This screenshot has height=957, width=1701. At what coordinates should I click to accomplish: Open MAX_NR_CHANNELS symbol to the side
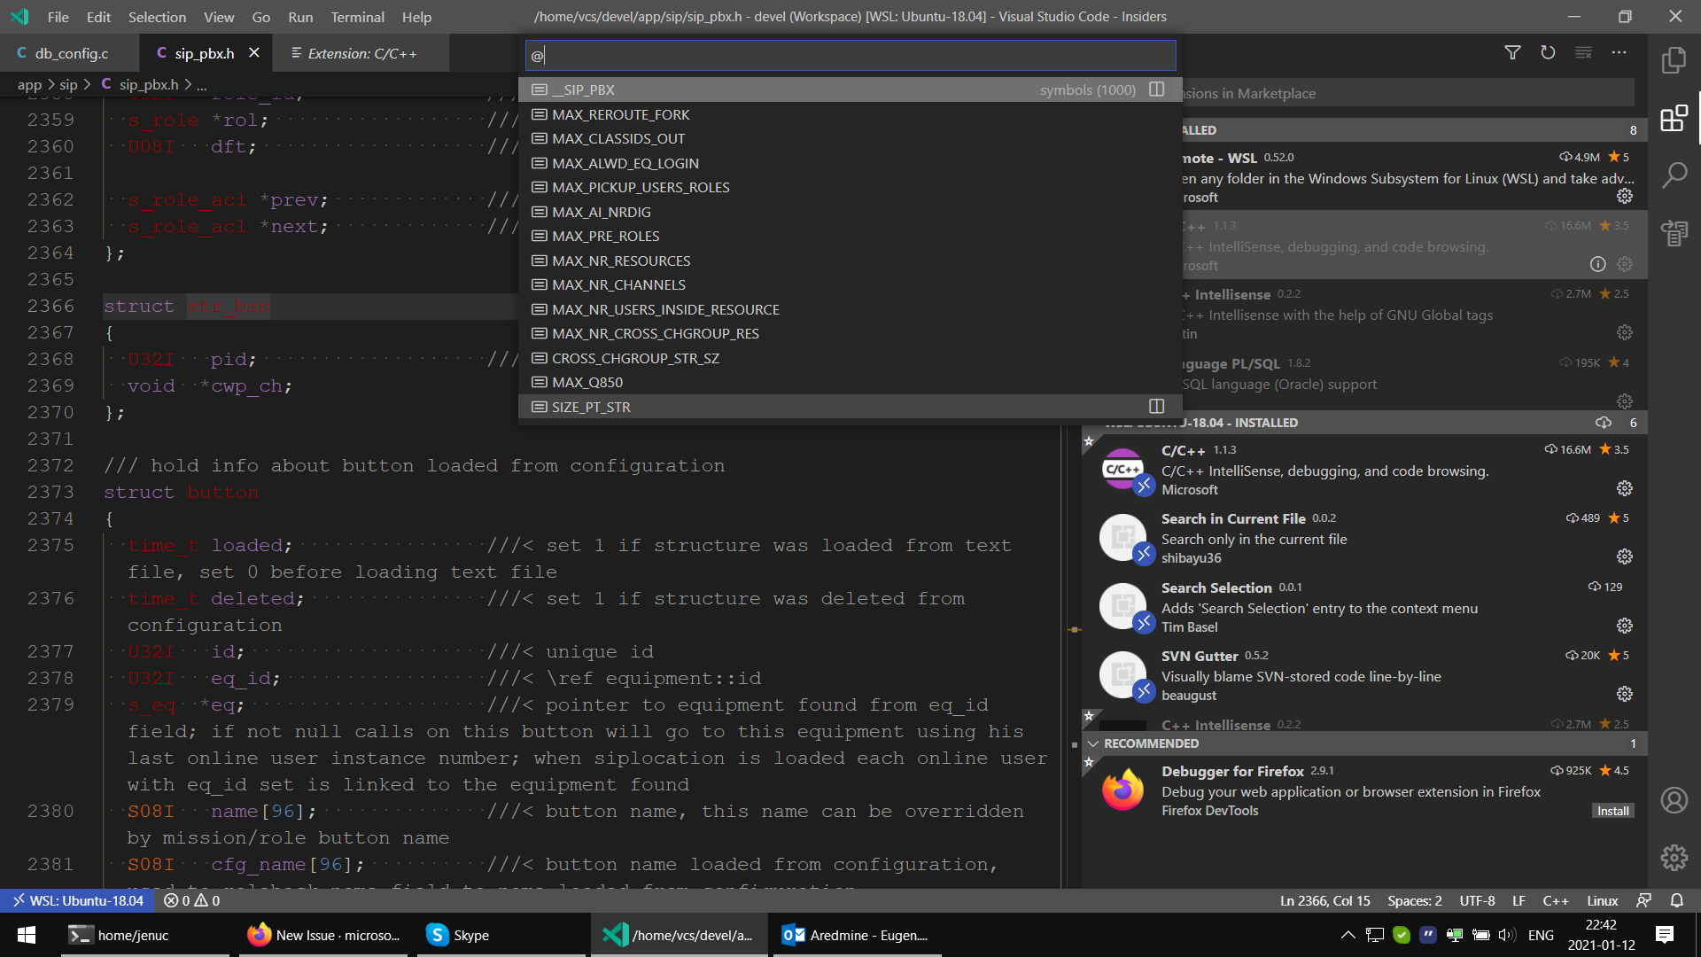pos(1156,284)
